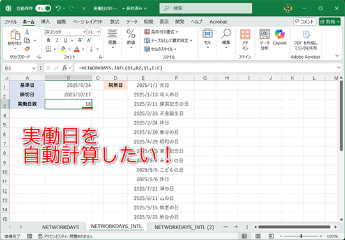This screenshot has height=240, width=345.
Task: Open the font name dropdown
Action: pos(84,32)
